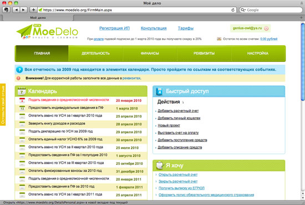Click Новый проект link
This screenshot has width=305, height=205.
click(169, 125)
